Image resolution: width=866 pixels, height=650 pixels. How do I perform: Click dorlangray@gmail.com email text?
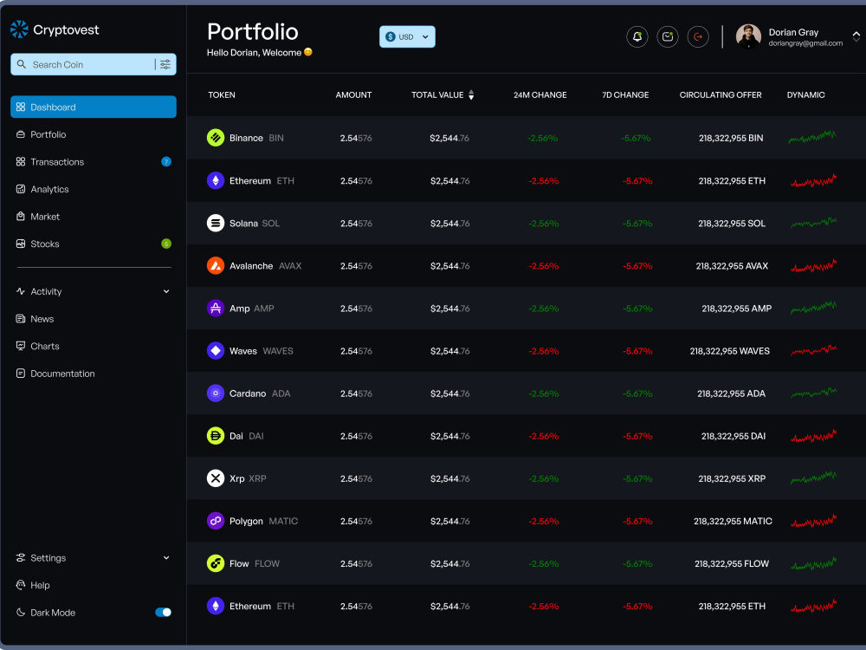tap(805, 43)
